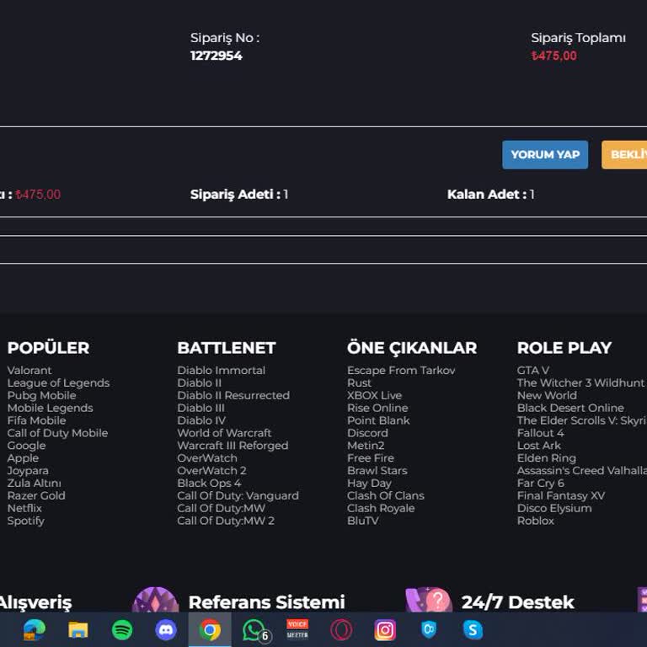Launch Spotify from the taskbar
647x647 pixels.
tap(122, 629)
